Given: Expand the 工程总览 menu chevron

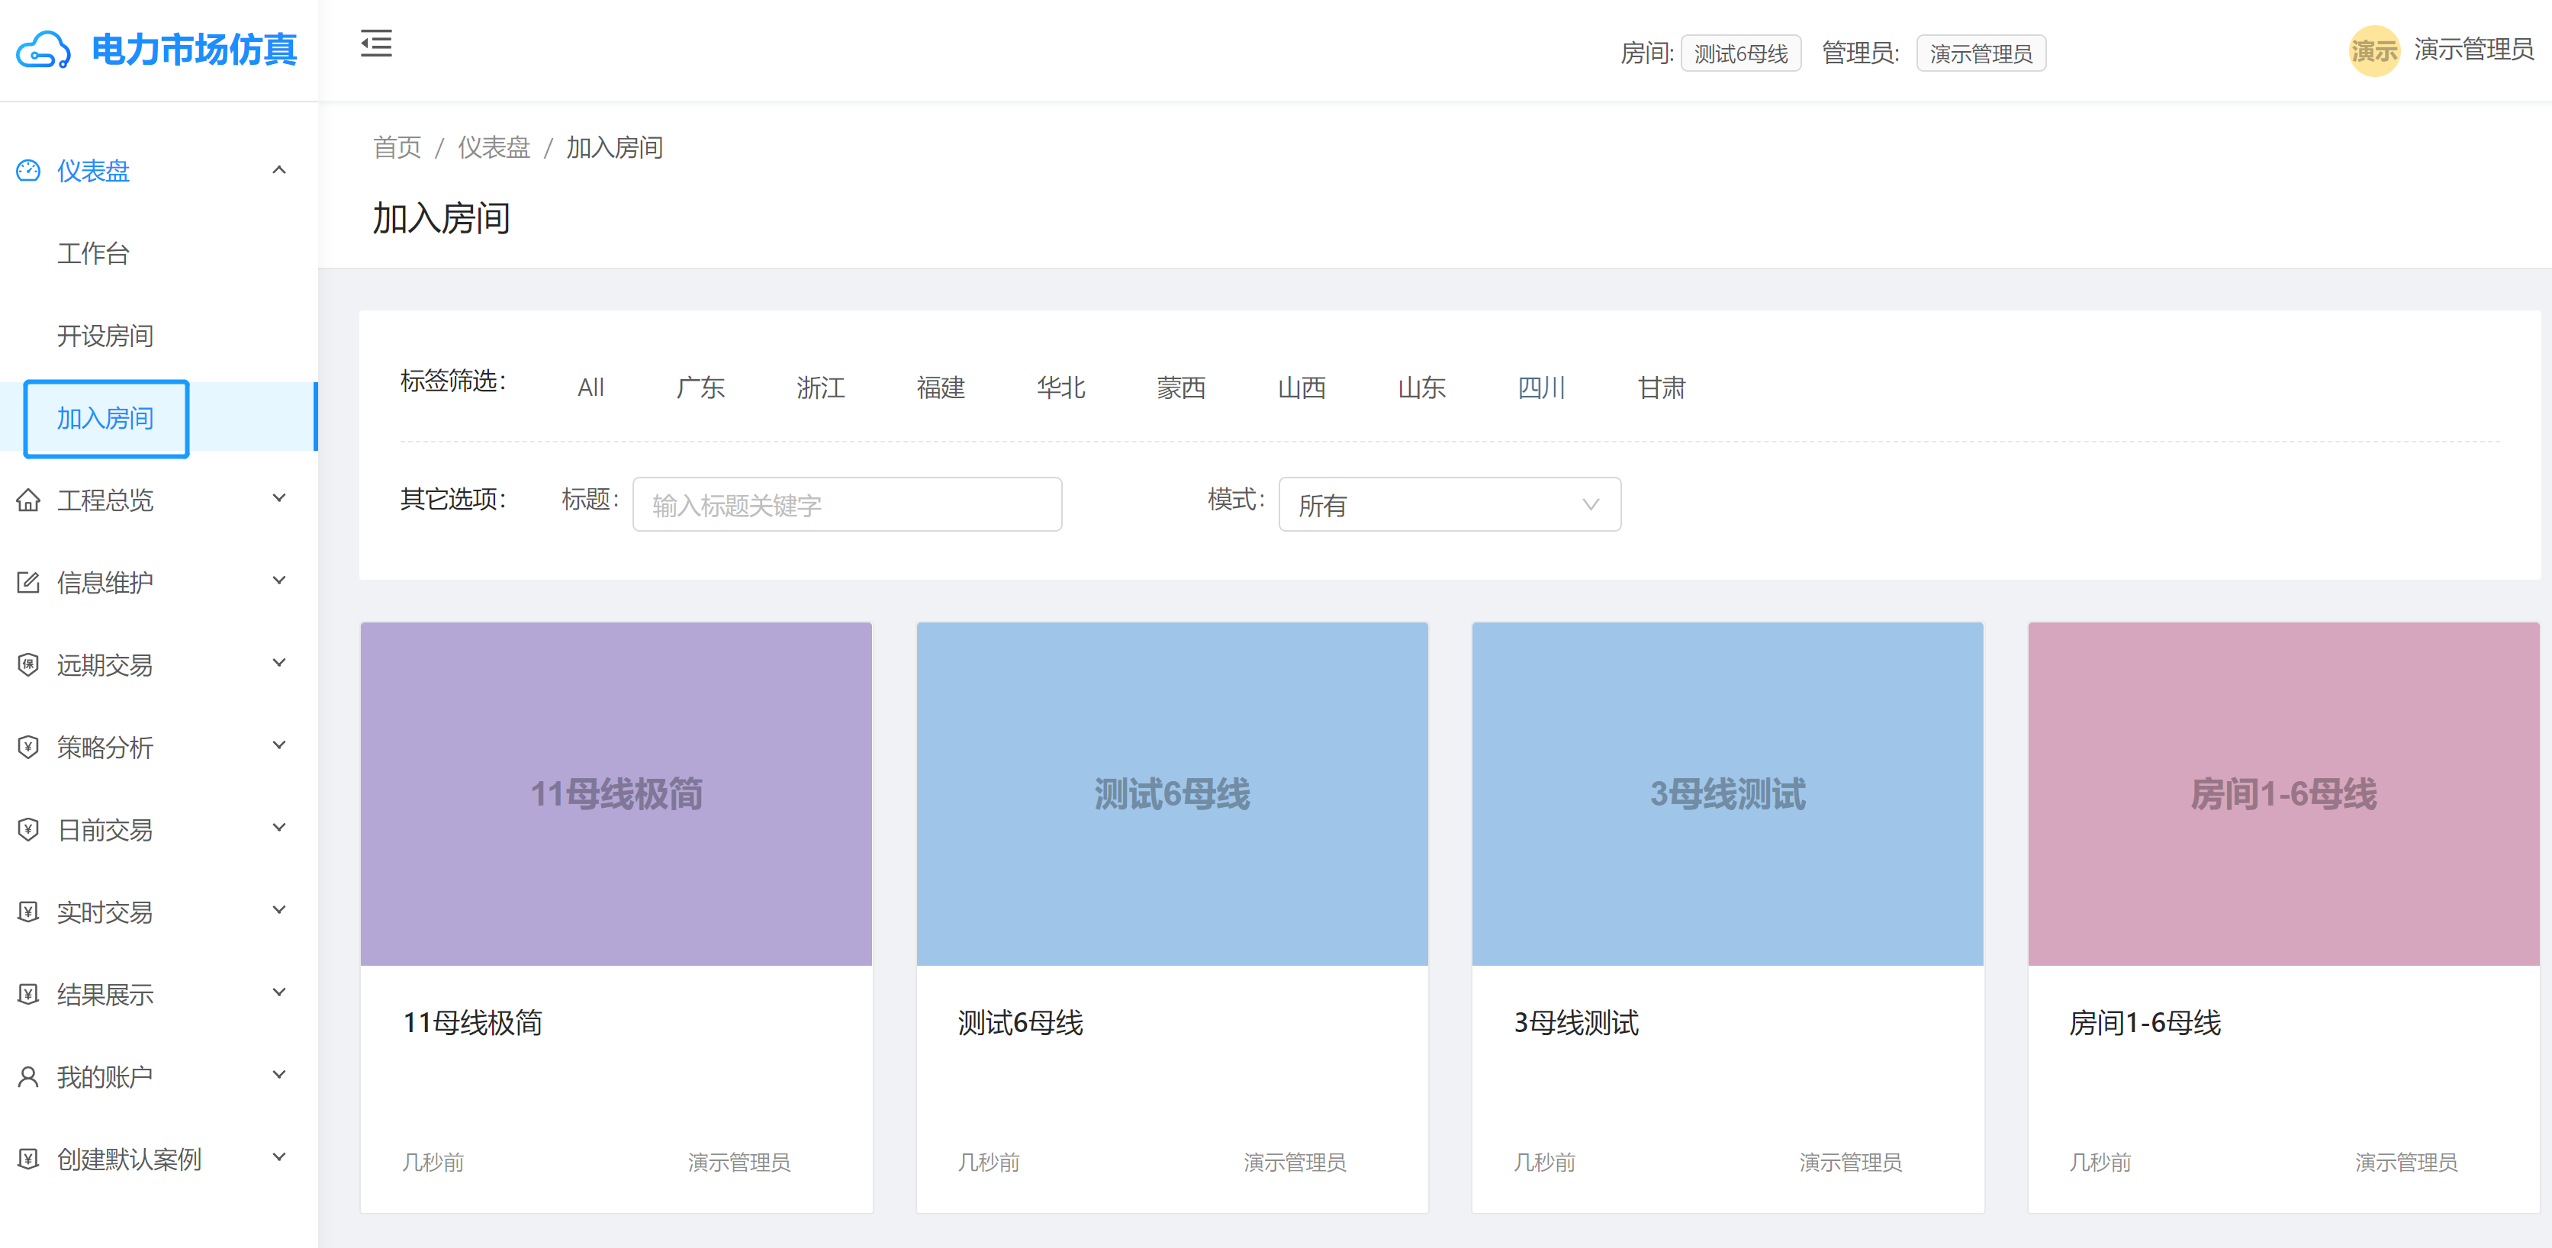Looking at the screenshot, I should [279, 498].
